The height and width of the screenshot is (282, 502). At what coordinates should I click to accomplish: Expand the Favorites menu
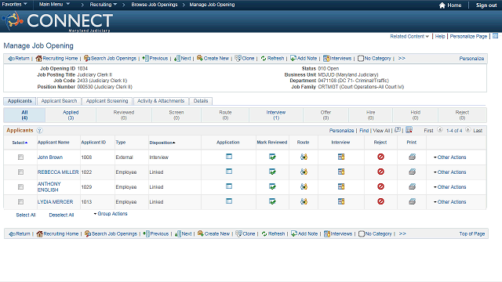(x=14, y=5)
